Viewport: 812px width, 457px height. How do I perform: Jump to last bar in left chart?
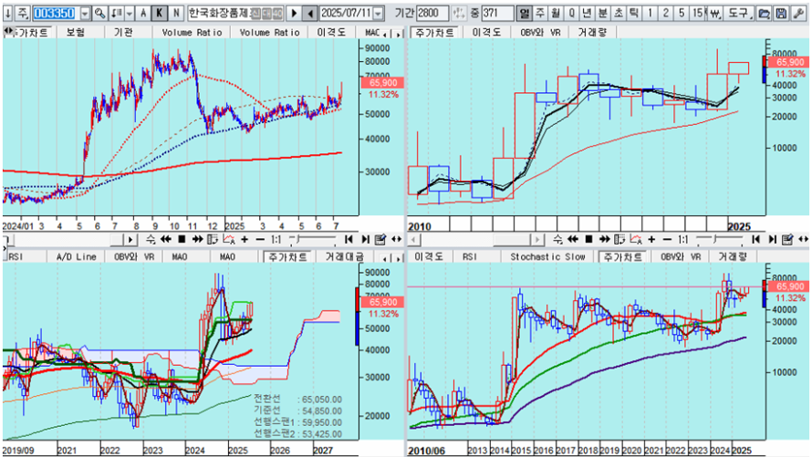coord(365,239)
